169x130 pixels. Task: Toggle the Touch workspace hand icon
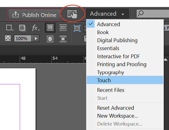(x=72, y=14)
